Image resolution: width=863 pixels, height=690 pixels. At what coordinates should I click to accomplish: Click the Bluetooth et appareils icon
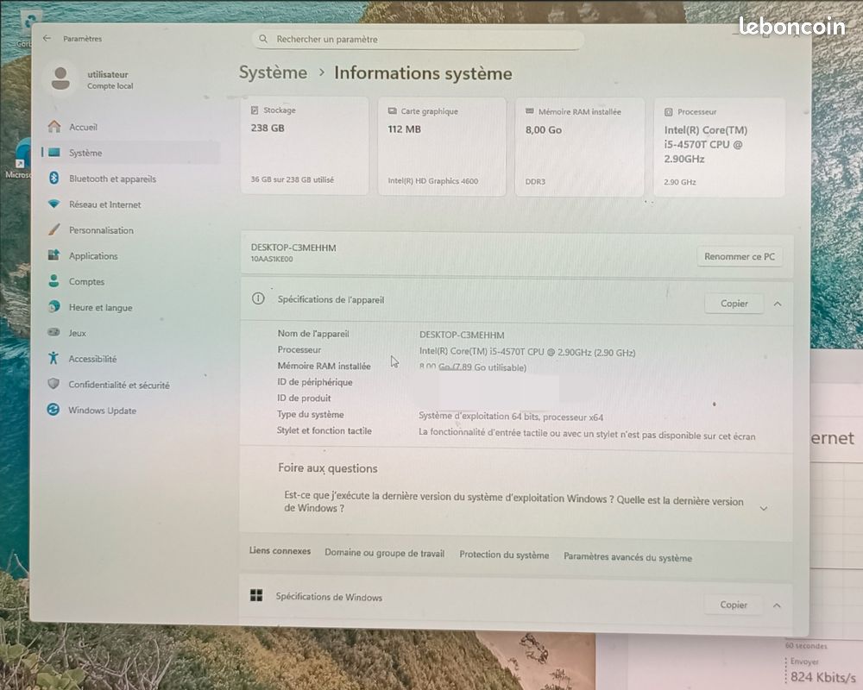click(54, 178)
